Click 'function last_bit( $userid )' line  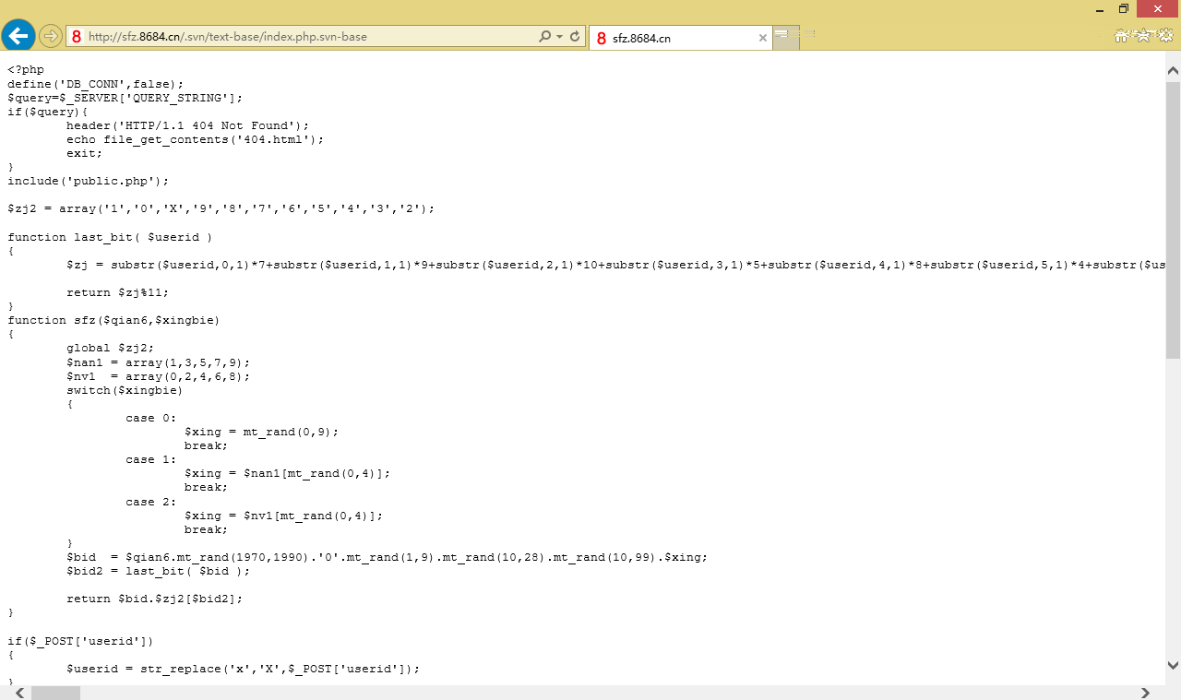pos(111,236)
